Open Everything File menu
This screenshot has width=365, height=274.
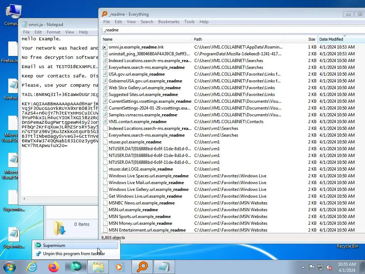(107, 22)
